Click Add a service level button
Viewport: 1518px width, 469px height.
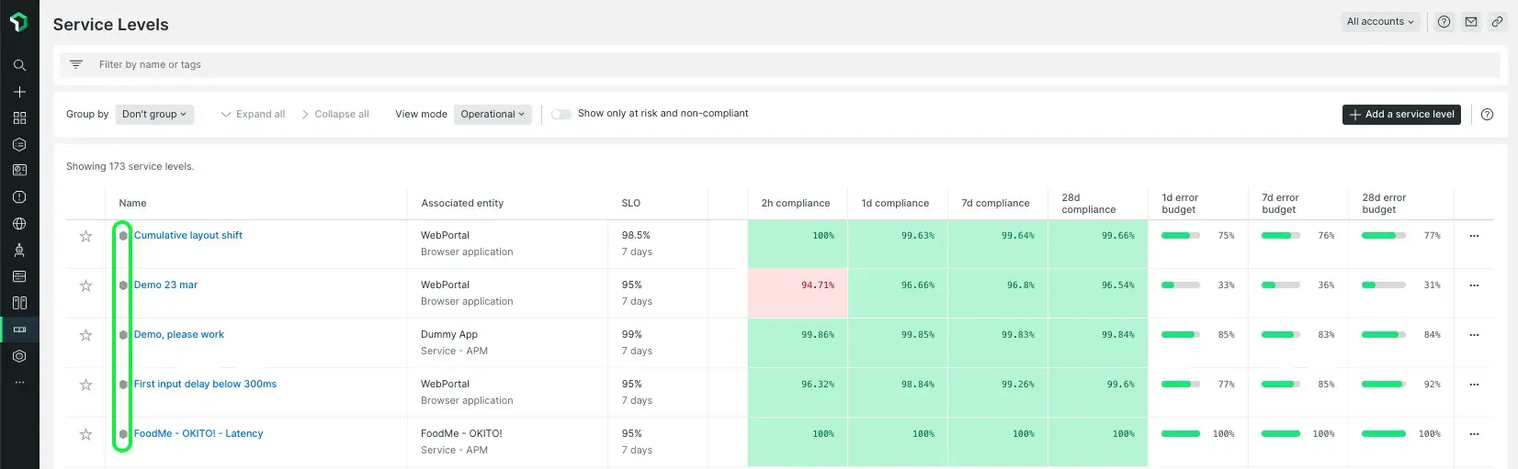click(1401, 115)
